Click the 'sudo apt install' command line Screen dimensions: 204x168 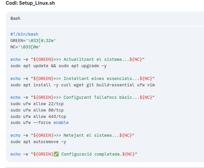(82, 85)
